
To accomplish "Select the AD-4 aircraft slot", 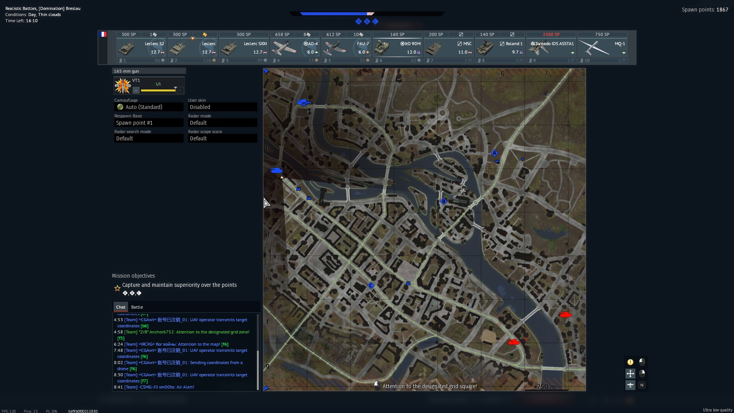I will click(x=295, y=48).
